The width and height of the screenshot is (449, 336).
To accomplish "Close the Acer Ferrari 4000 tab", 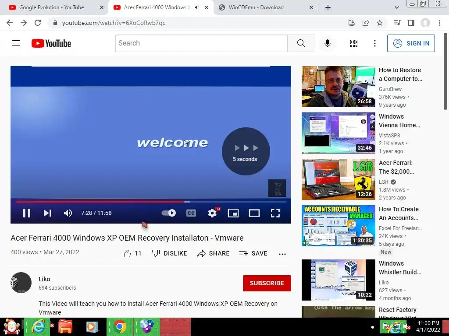I will [207, 7].
